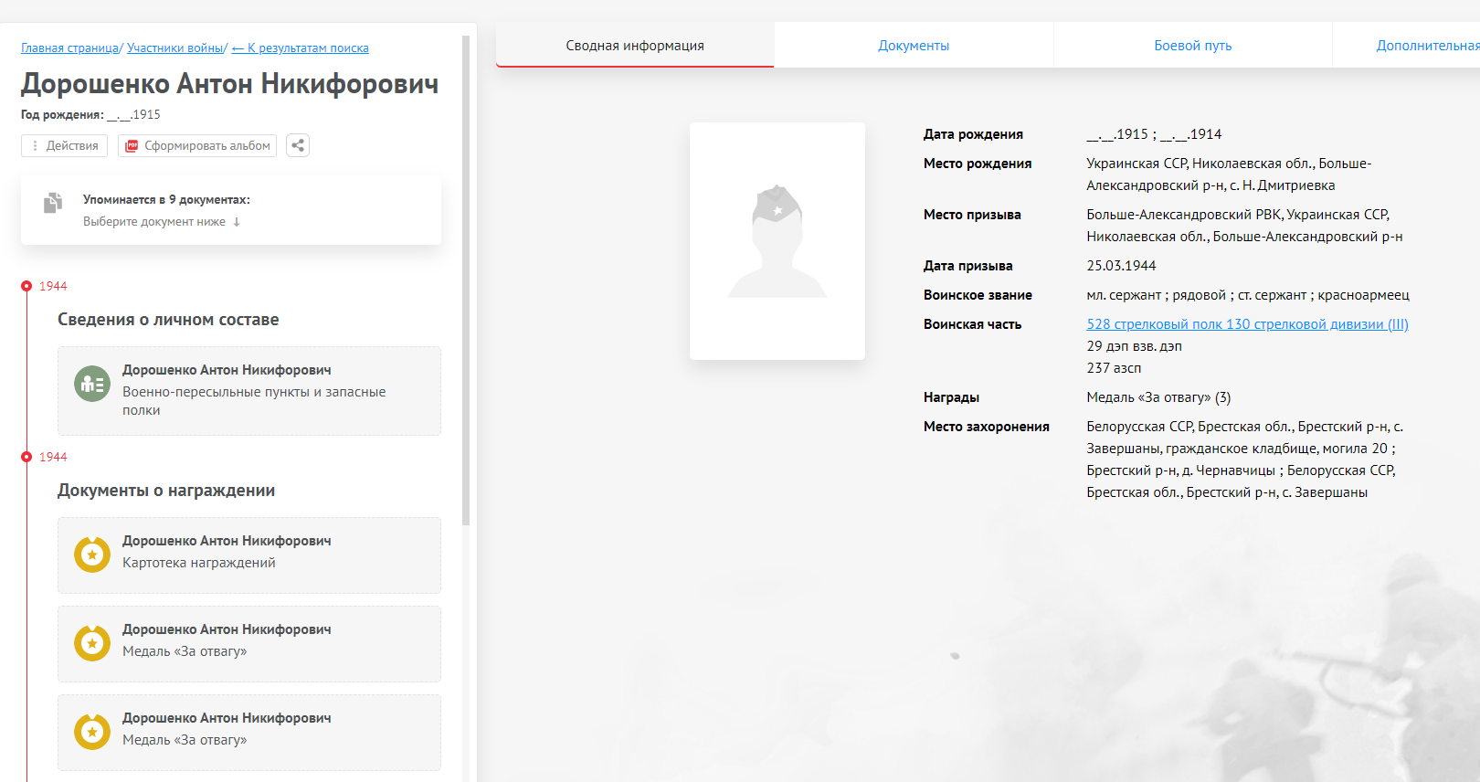The image size is (1480, 782).
Task: Click the documents icon in mentions card
Action: click(x=53, y=203)
